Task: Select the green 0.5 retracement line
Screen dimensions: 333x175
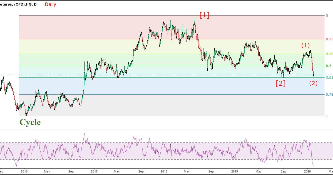Action: pos(167,66)
